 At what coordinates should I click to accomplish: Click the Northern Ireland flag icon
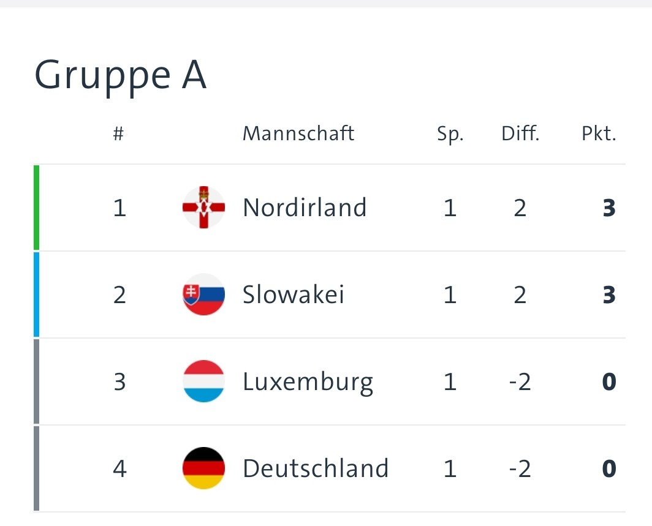click(204, 208)
